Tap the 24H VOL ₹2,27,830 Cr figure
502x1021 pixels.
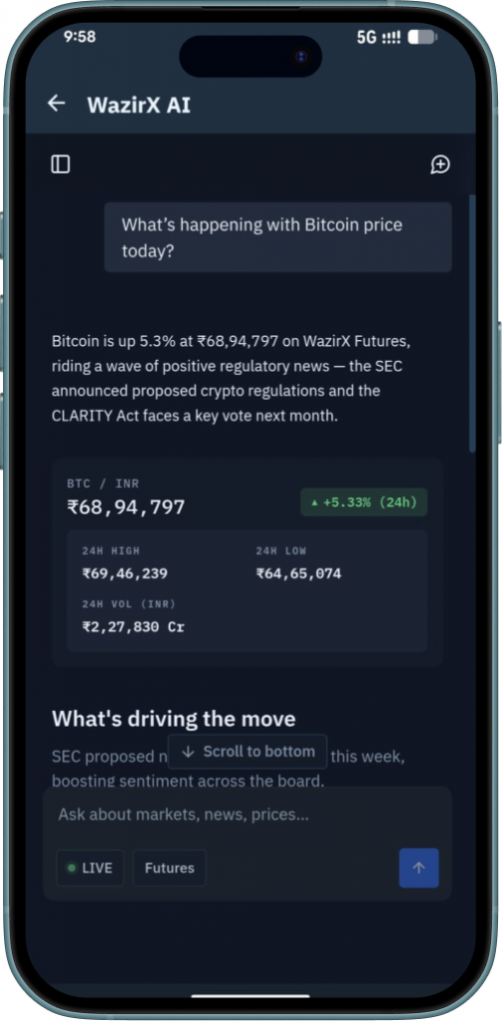click(x=133, y=627)
